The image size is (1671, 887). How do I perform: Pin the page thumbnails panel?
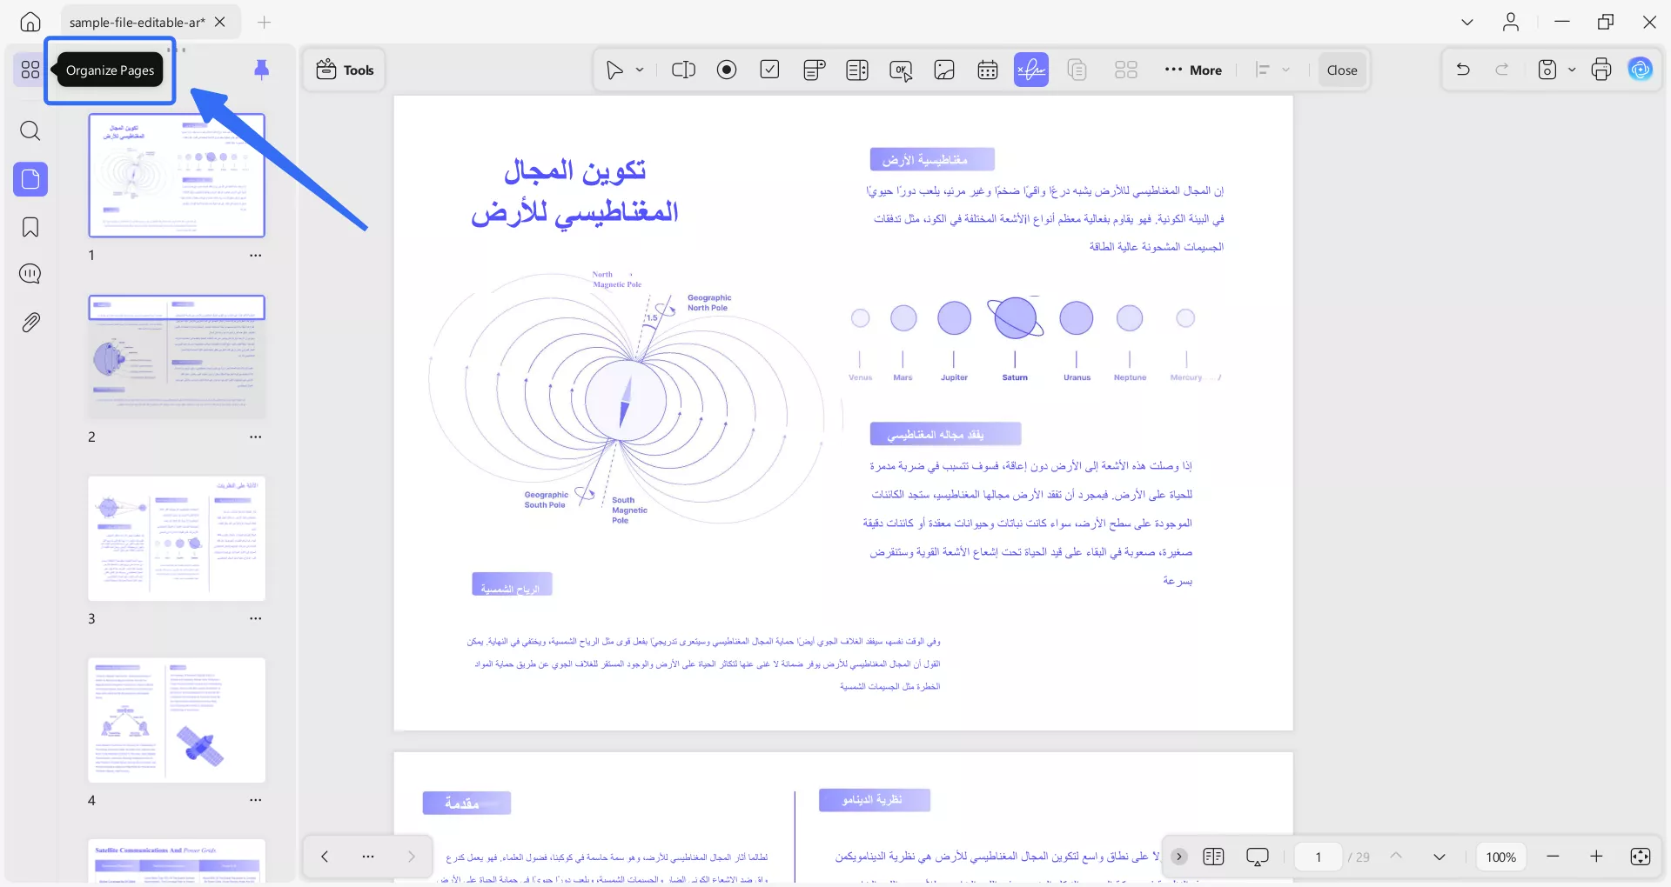[x=263, y=70]
